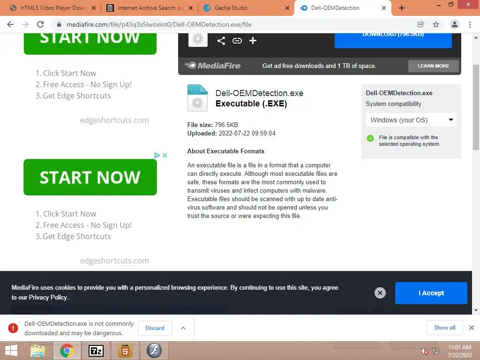This screenshot has width=480, height=360.
Task: Click the browser forward arrow
Action: tap(25, 24)
